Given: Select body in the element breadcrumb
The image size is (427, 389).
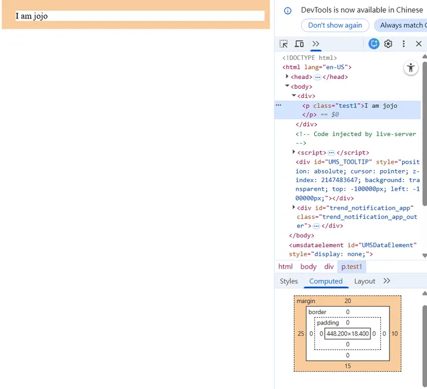Looking at the screenshot, I should click(308, 267).
